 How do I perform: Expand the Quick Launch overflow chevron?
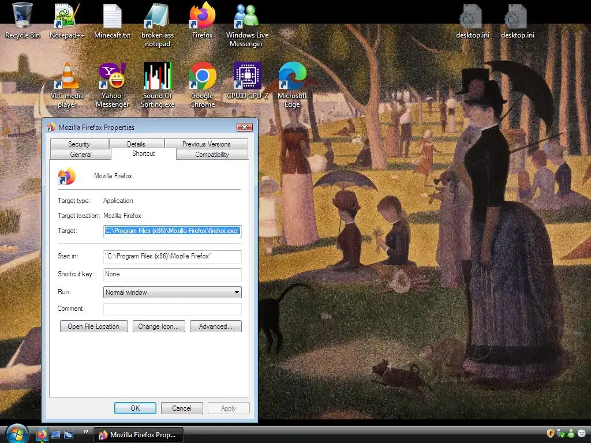coord(85,431)
